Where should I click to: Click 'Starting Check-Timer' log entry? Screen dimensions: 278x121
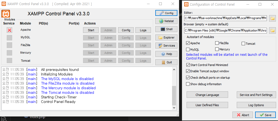(59, 97)
